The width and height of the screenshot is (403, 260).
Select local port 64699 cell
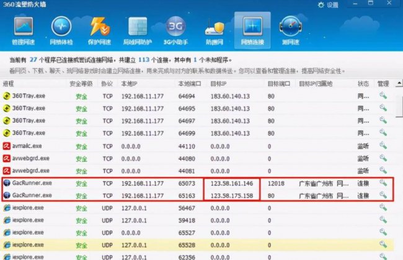[x=187, y=134]
